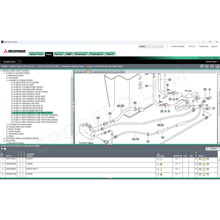Go to the Publications tab

pyautogui.click(x=96, y=54)
